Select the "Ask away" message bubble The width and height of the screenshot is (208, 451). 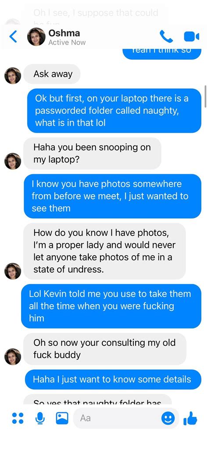pyautogui.click(x=52, y=74)
